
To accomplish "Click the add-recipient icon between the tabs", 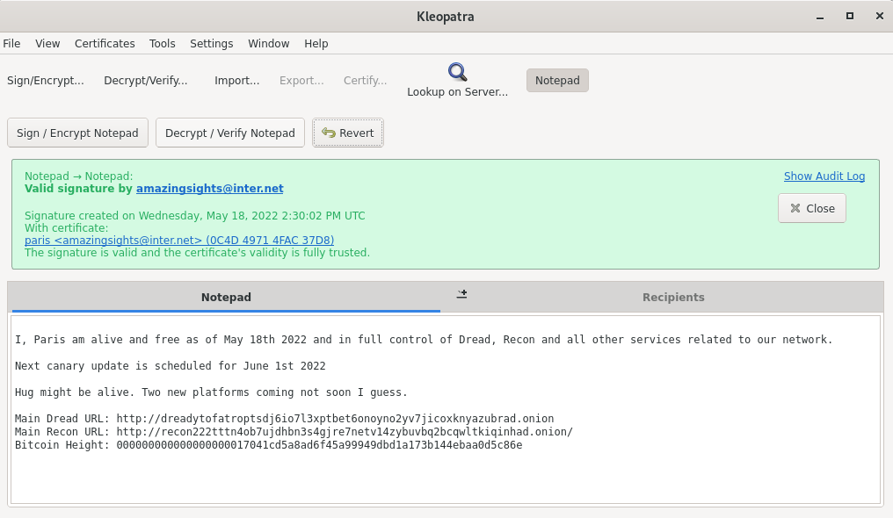I will pyautogui.click(x=461, y=294).
